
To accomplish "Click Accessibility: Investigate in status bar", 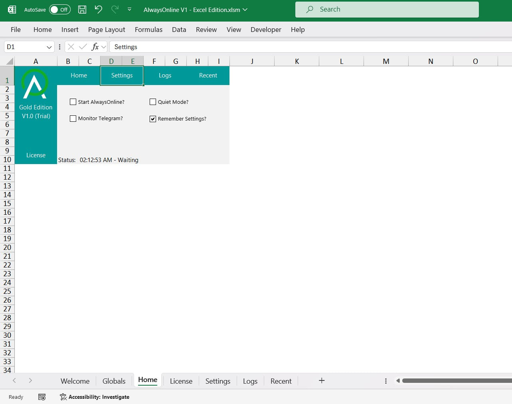I will [95, 397].
